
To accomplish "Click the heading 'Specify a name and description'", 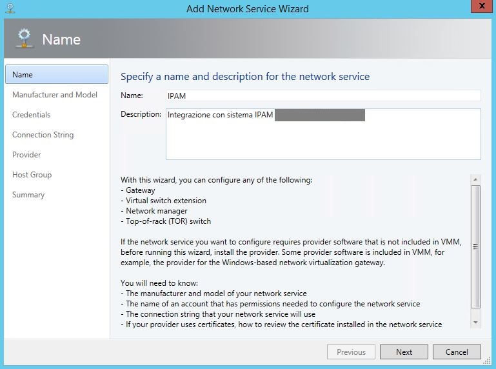I will 245,77.
